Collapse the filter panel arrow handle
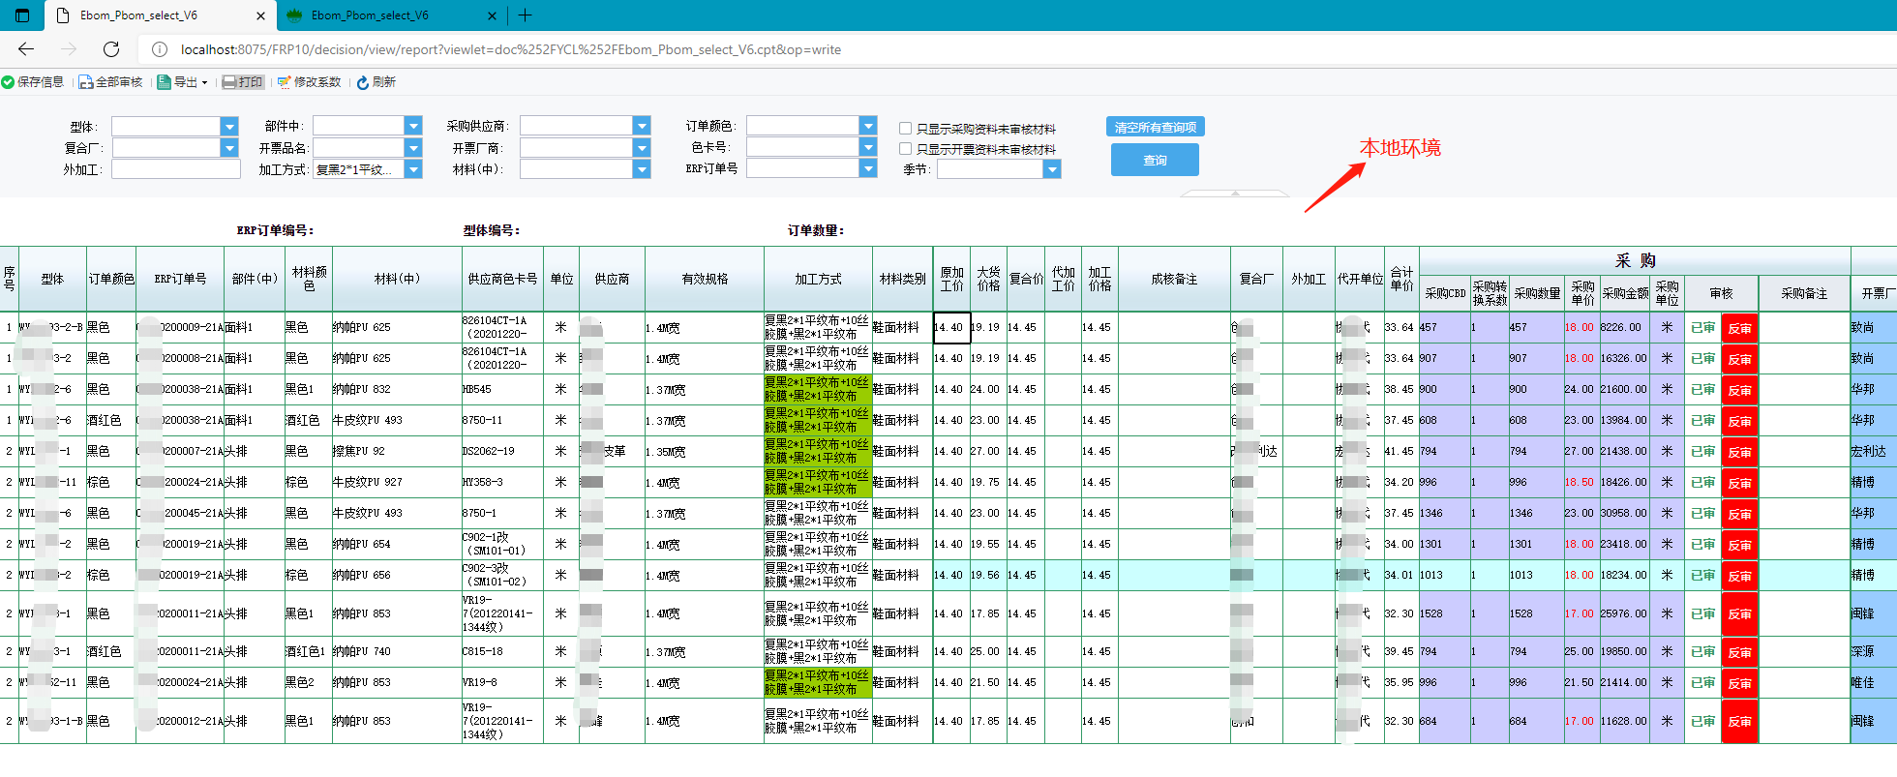 (1235, 194)
